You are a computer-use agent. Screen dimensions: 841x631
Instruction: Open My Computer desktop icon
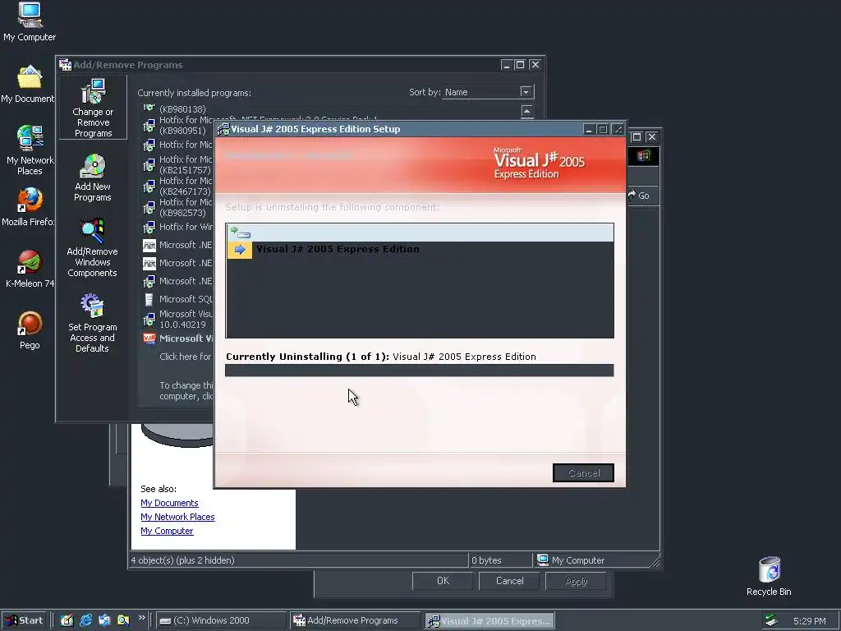pos(30,22)
